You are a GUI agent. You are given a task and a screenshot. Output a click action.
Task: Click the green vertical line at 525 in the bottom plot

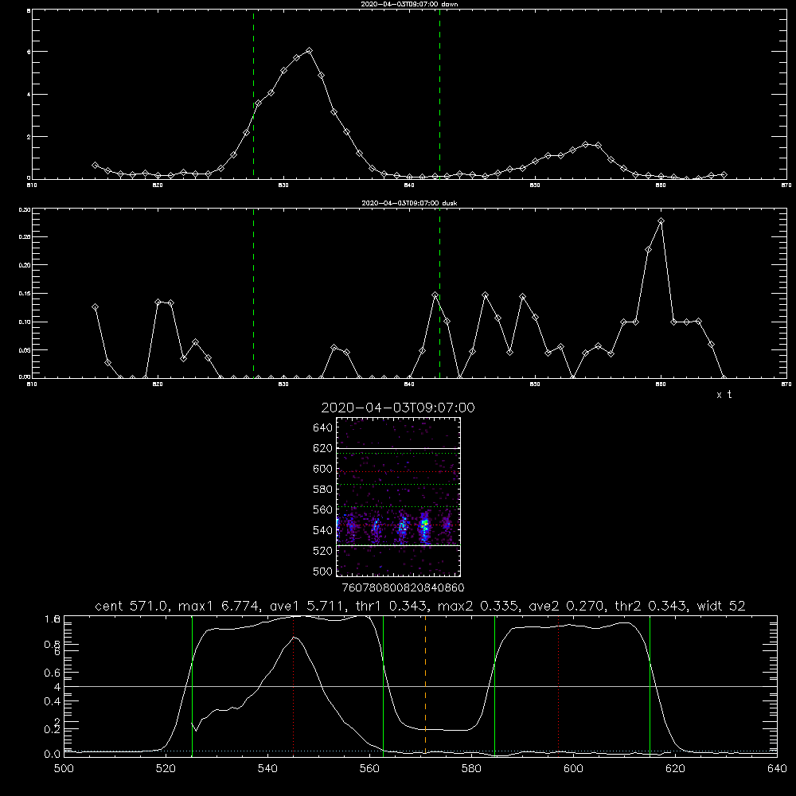click(x=192, y=686)
